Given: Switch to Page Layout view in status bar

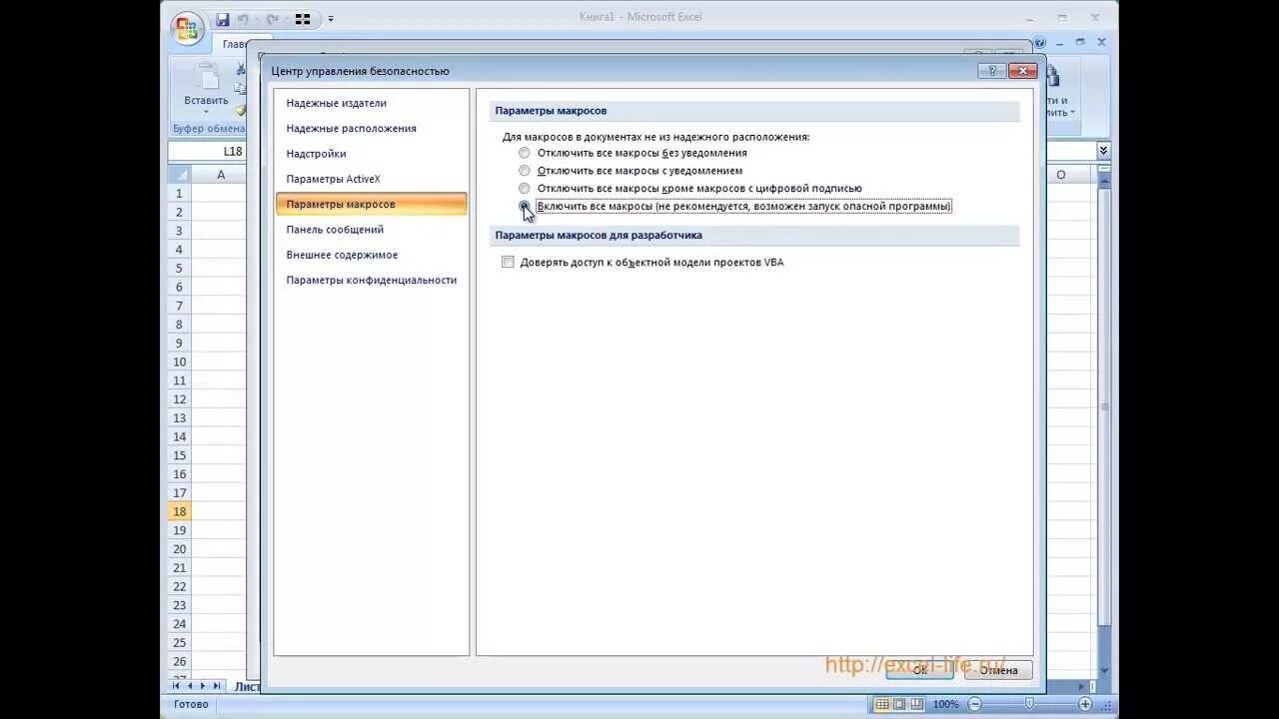Looking at the screenshot, I should [x=899, y=704].
